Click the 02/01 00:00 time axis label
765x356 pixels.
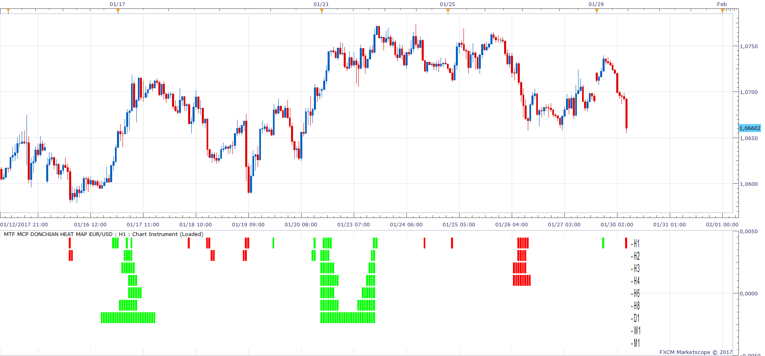(x=722, y=225)
